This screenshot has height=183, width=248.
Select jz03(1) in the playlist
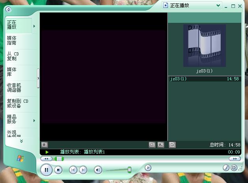[179, 79]
